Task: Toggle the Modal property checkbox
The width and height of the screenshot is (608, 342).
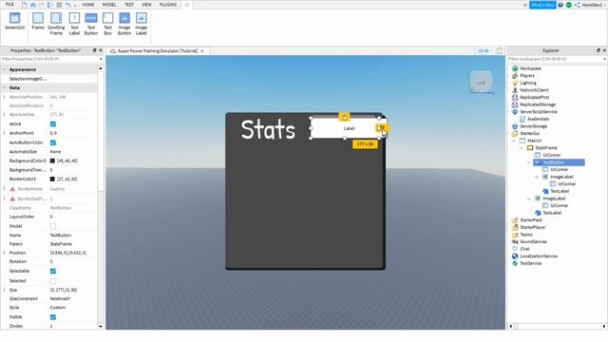Action: pos(53,226)
